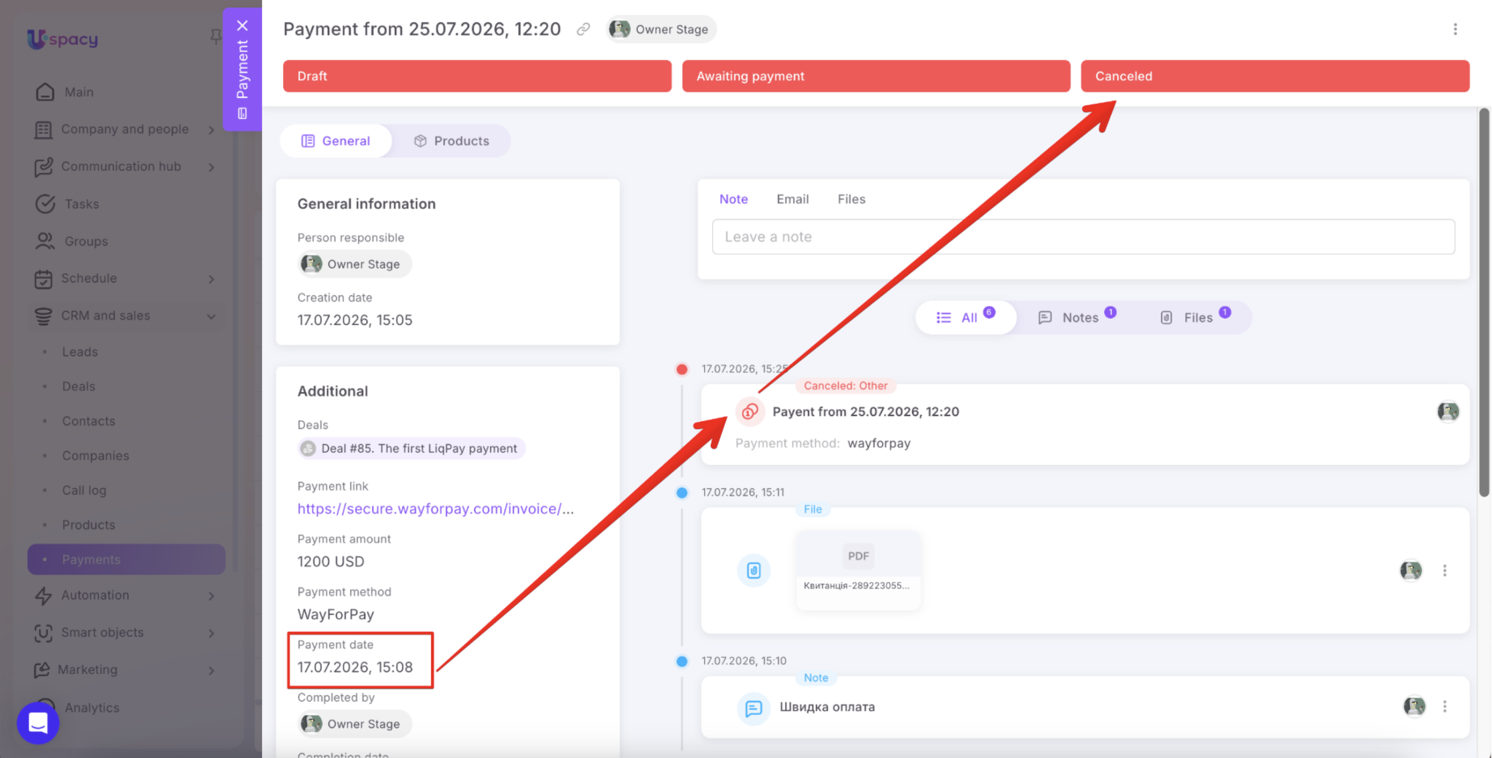Close the Payment side panel
The width and height of the screenshot is (1492, 758).
242,26
